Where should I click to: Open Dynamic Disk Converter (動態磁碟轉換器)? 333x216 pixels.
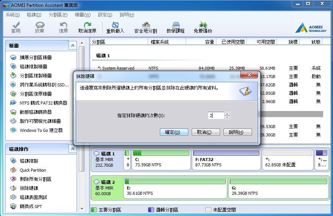[x=31, y=112]
